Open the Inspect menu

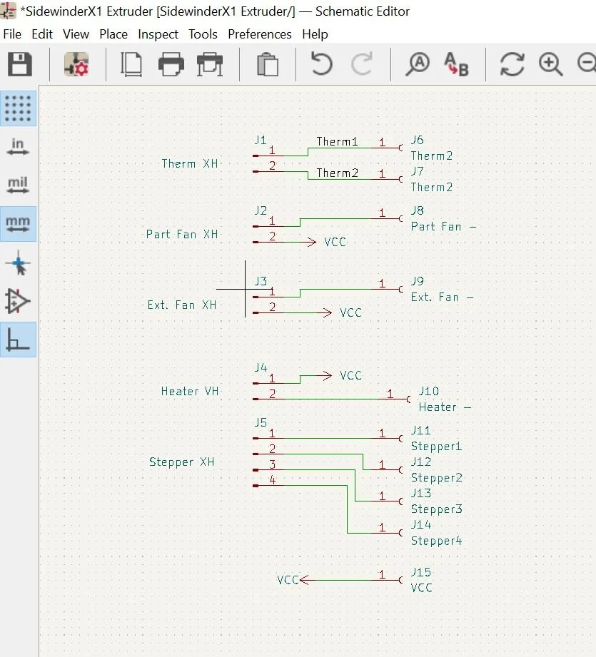(158, 34)
